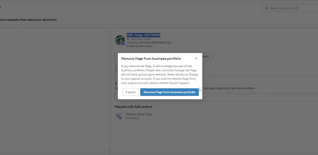Click the search magnifier icon

[x=266, y=8]
